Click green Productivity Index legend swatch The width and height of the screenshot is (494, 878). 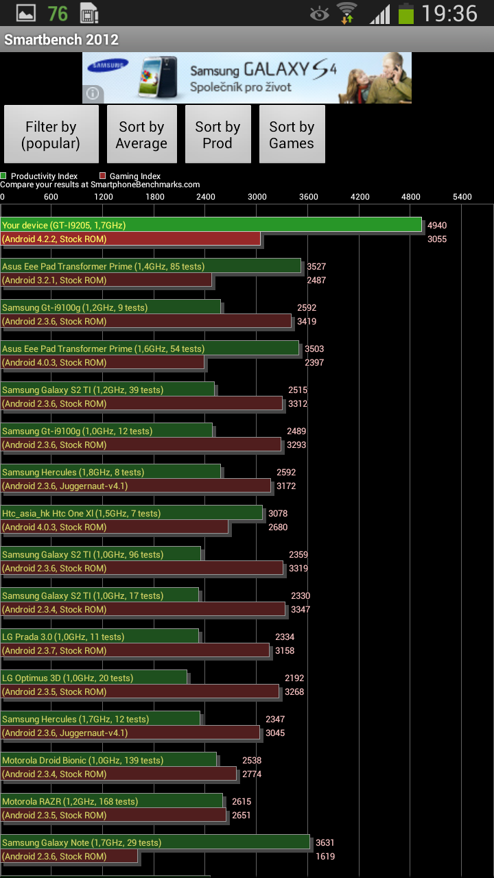tap(4, 176)
